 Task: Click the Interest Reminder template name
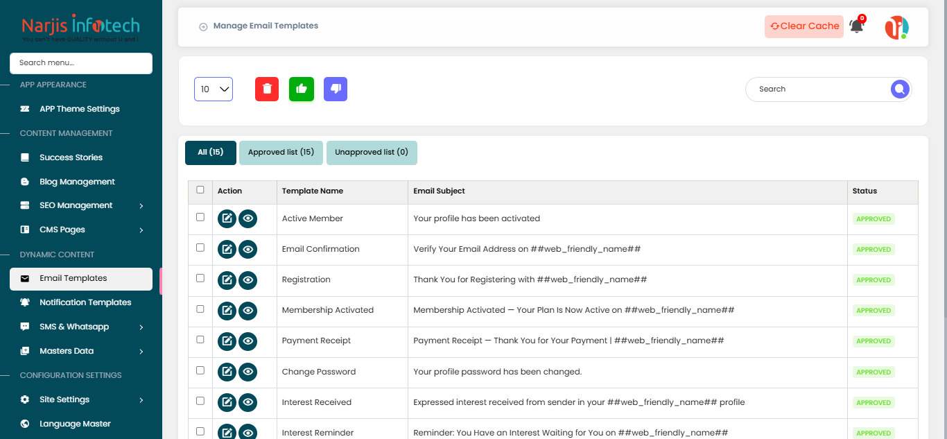[x=318, y=433]
